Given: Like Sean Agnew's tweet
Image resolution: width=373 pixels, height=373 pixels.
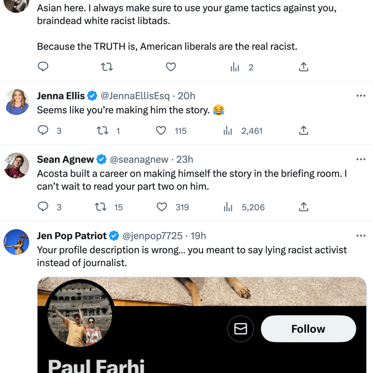Looking at the screenshot, I should pos(161,207).
